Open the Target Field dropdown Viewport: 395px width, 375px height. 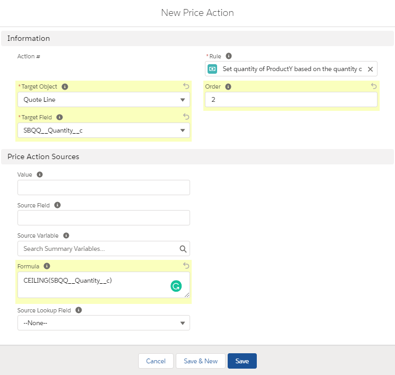point(104,130)
